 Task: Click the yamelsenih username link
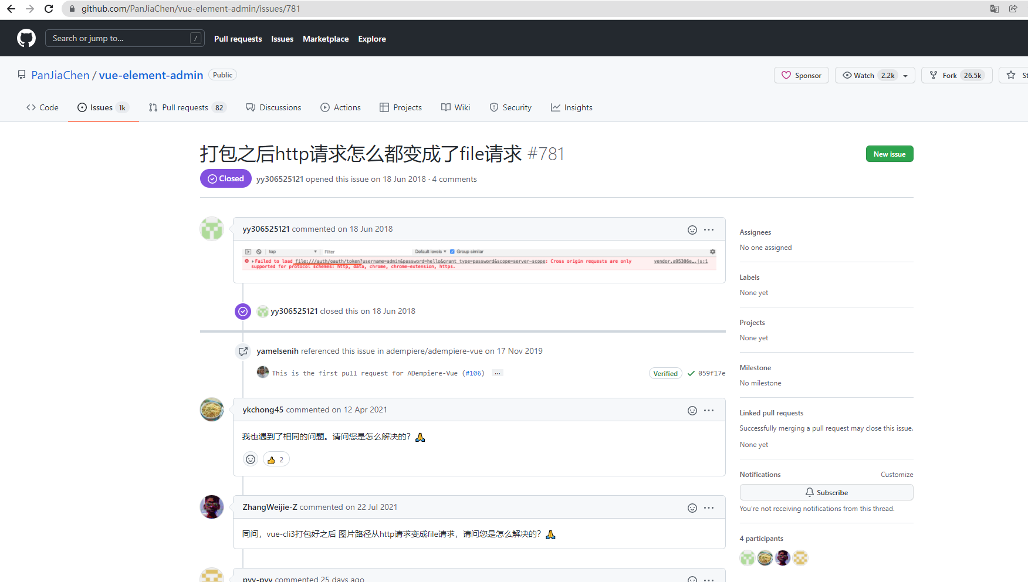coord(278,351)
